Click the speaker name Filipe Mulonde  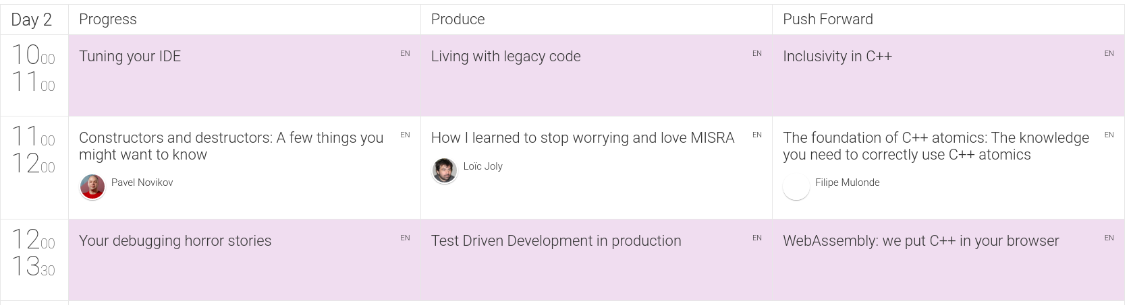tap(847, 182)
